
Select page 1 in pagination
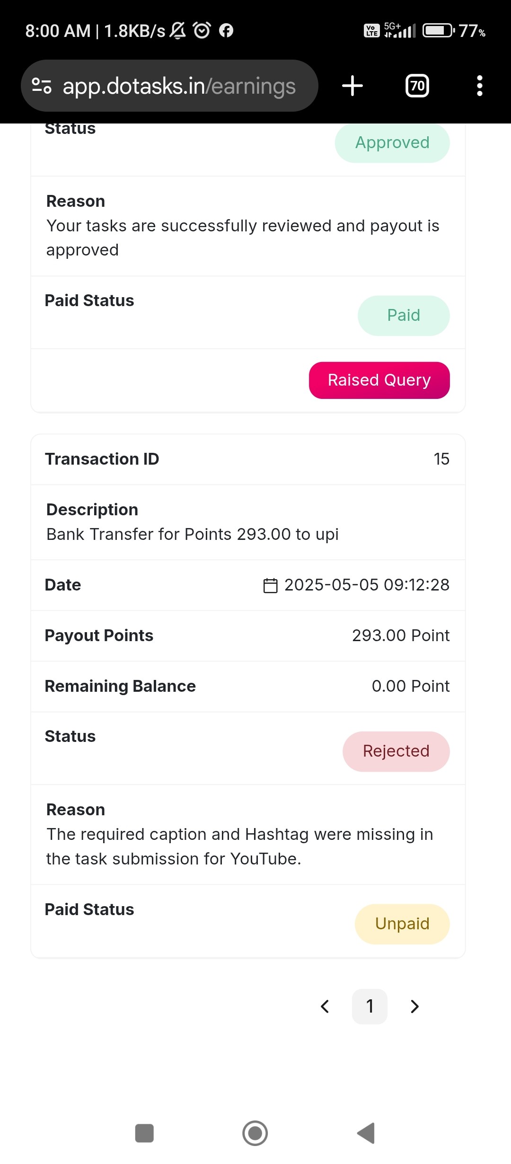click(370, 1006)
